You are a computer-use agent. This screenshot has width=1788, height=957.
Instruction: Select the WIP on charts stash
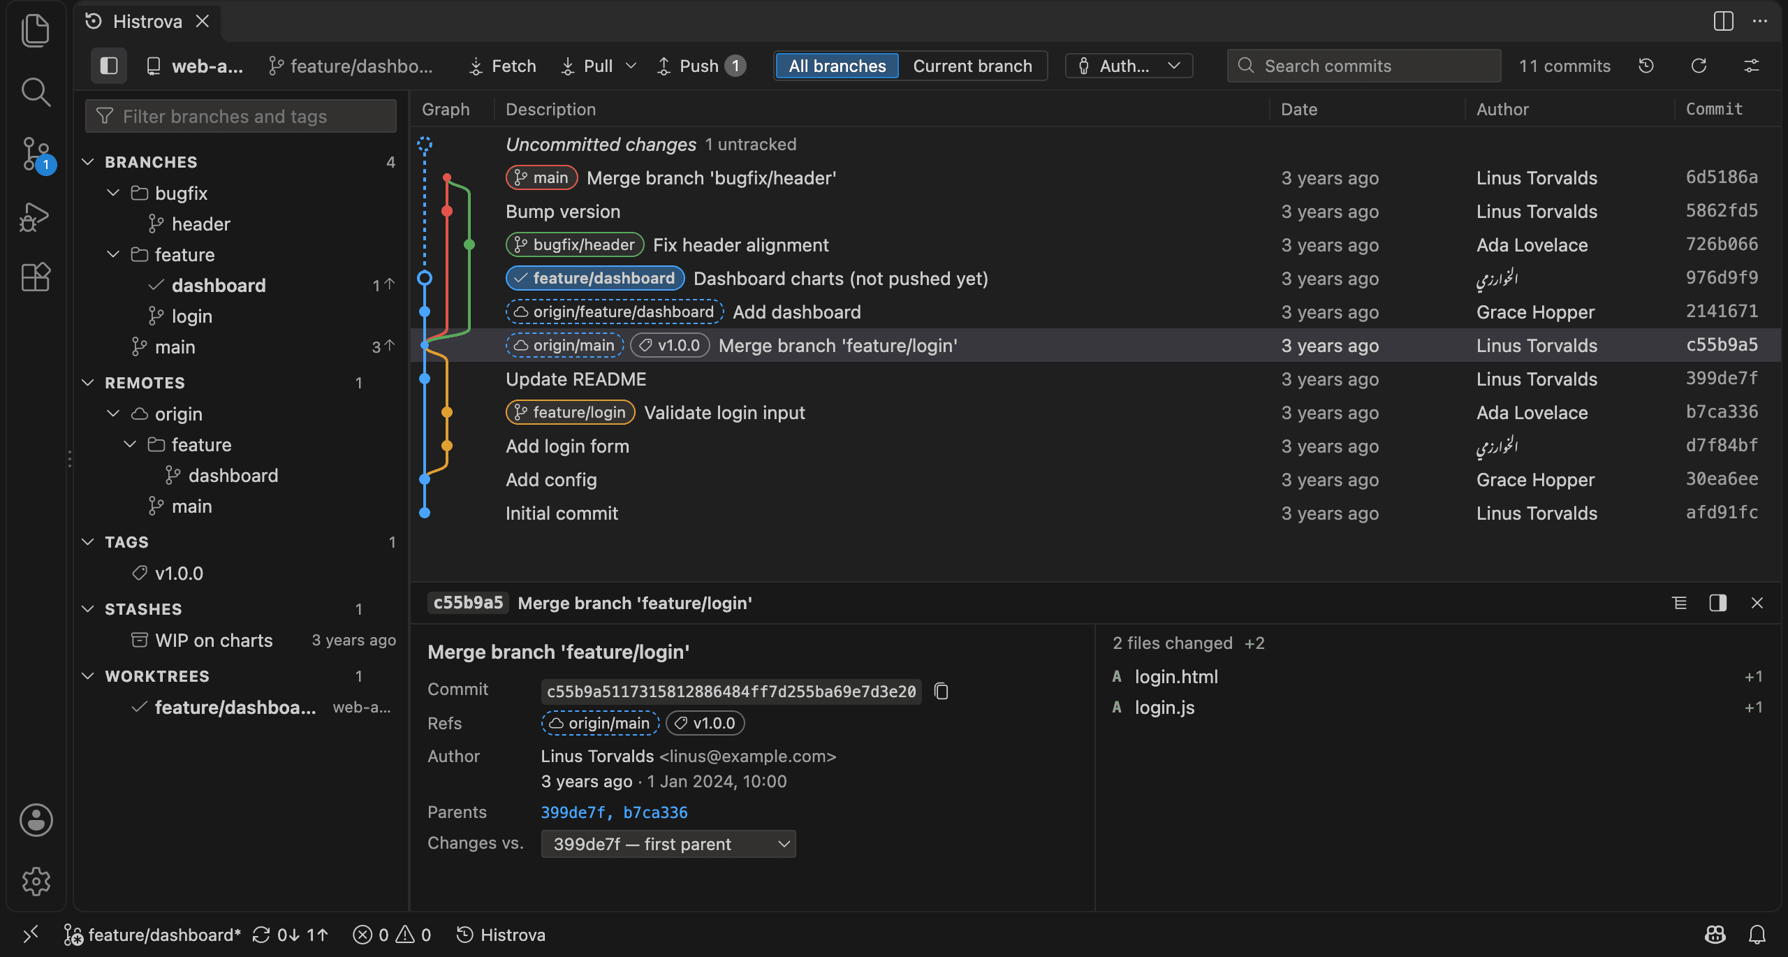(x=241, y=640)
